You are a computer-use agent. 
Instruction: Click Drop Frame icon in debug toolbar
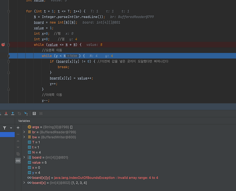19,113
